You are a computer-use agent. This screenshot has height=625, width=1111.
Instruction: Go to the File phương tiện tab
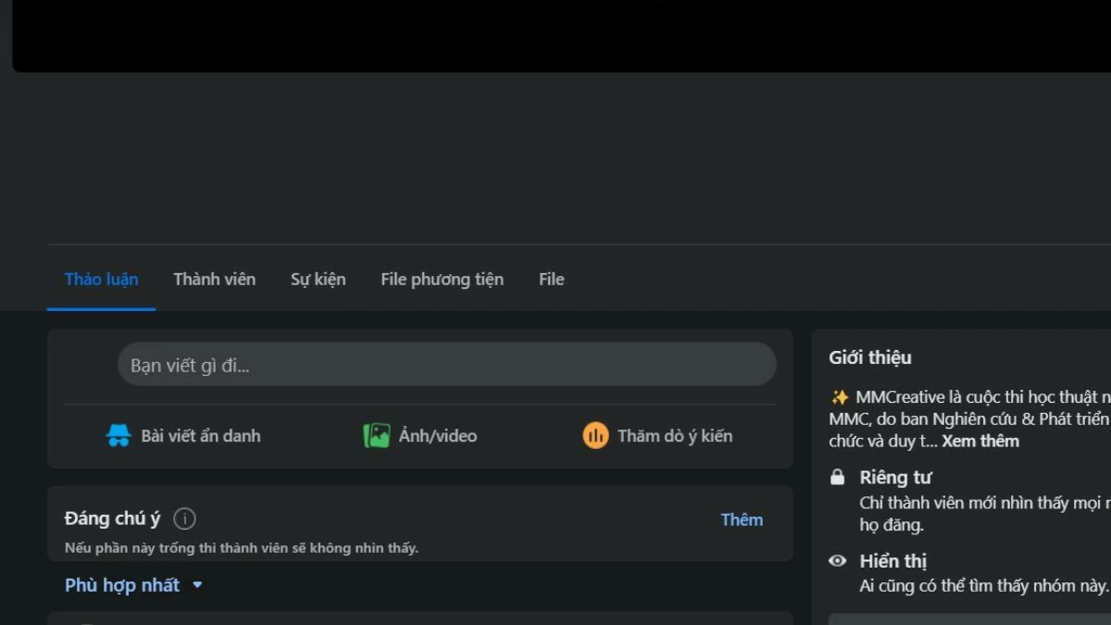(x=442, y=280)
